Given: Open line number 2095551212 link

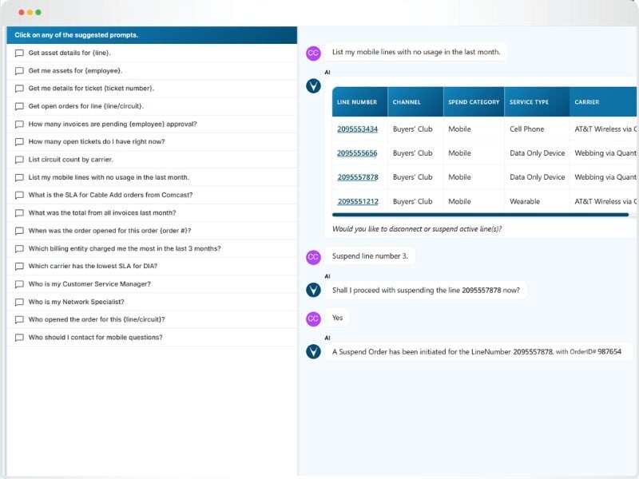Looking at the screenshot, I should (x=357, y=201).
